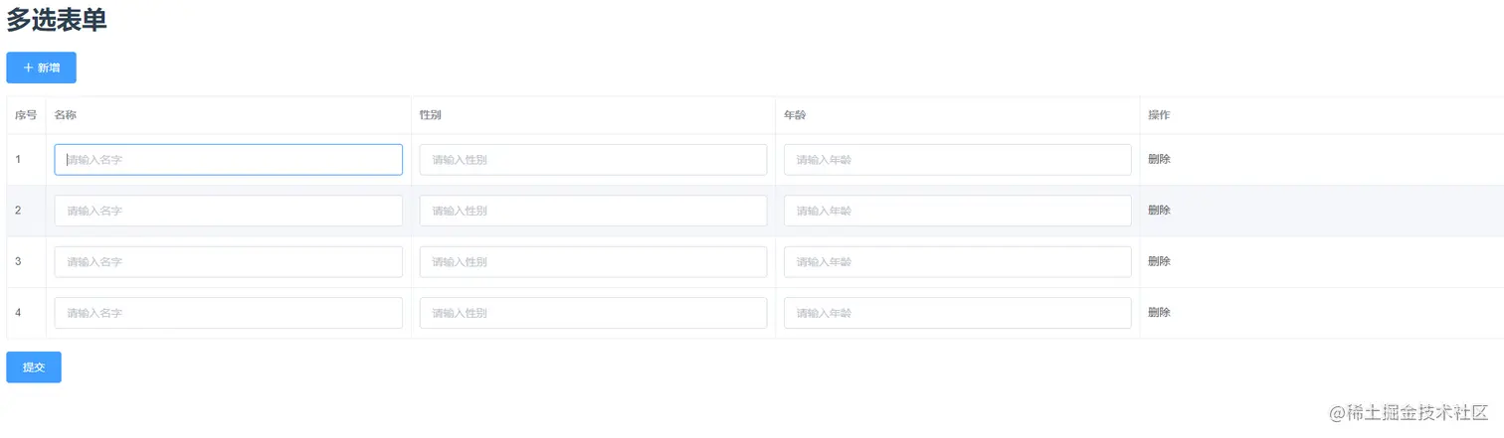This screenshot has width=1504, height=438.
Task: Click the age input in row 1
Action: click(957, 160)
